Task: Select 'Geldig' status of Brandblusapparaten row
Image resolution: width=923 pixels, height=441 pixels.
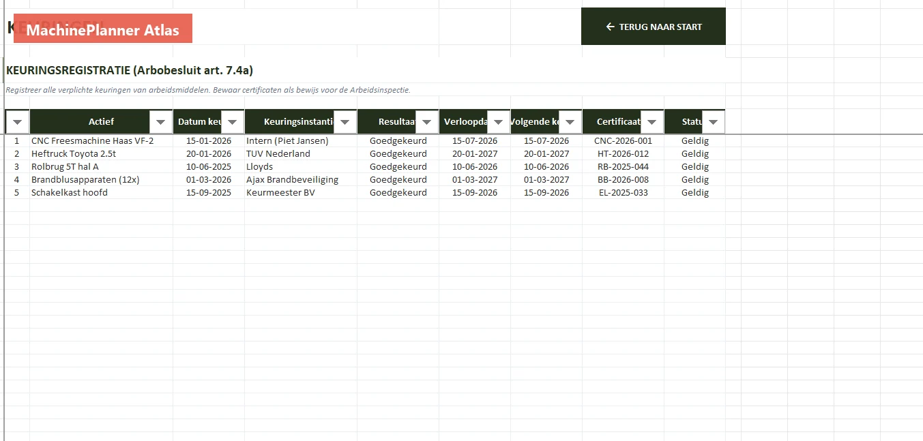Action: click(x=695, y=180)
